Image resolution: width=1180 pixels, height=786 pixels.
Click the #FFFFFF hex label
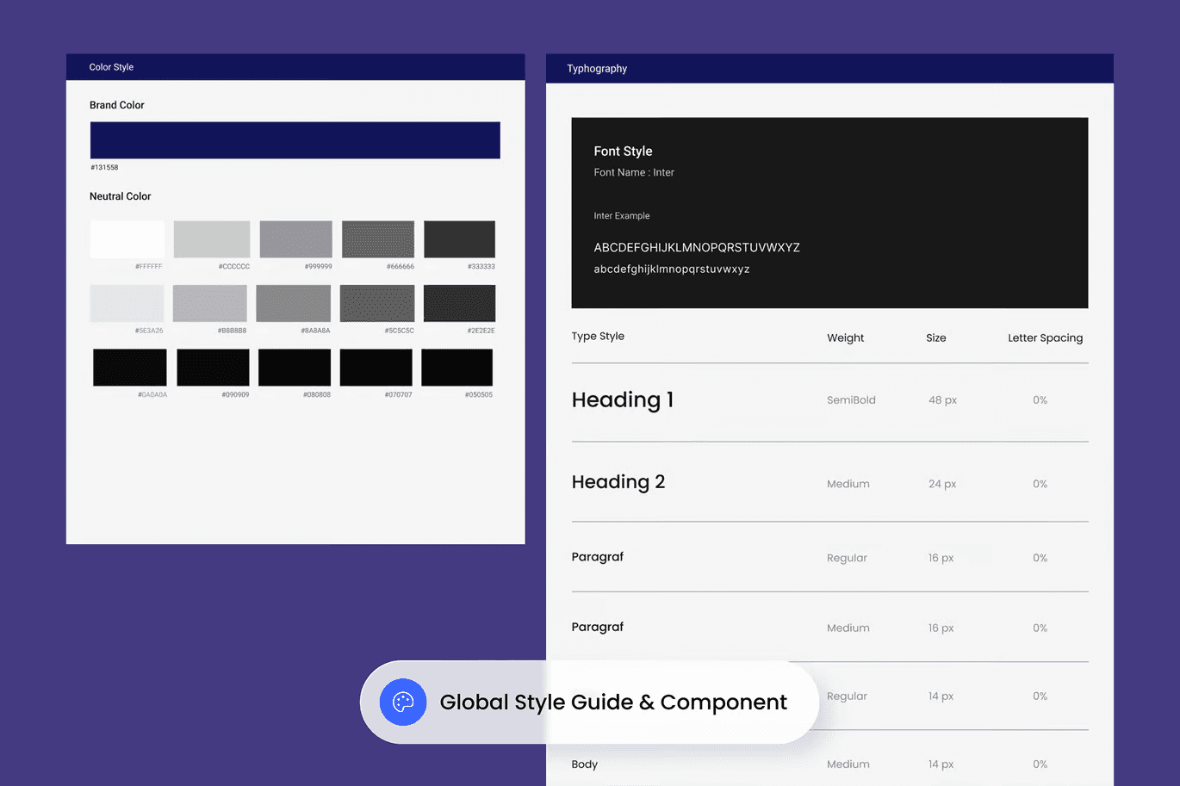point(149,267)
